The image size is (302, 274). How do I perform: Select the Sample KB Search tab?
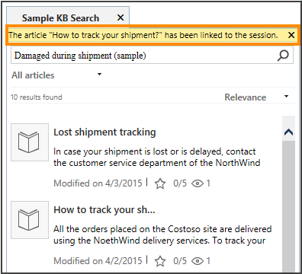click(x=60, y=18)
